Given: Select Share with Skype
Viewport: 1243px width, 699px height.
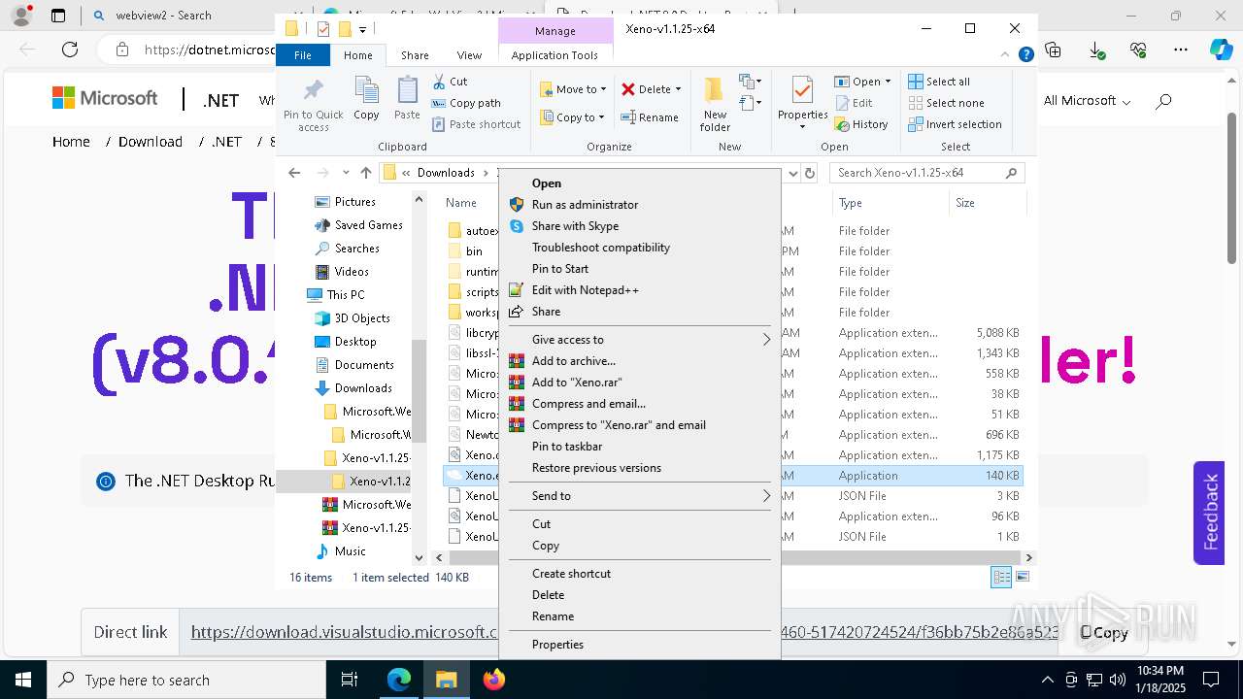Looking at the screenshot, I should click(x=575, y=226).
